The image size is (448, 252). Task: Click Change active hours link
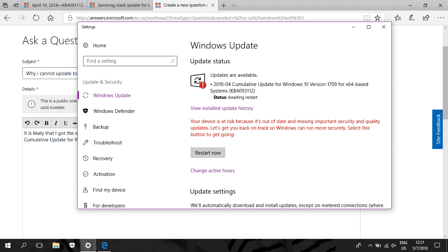pyautogui.click(x=213, y=171)
